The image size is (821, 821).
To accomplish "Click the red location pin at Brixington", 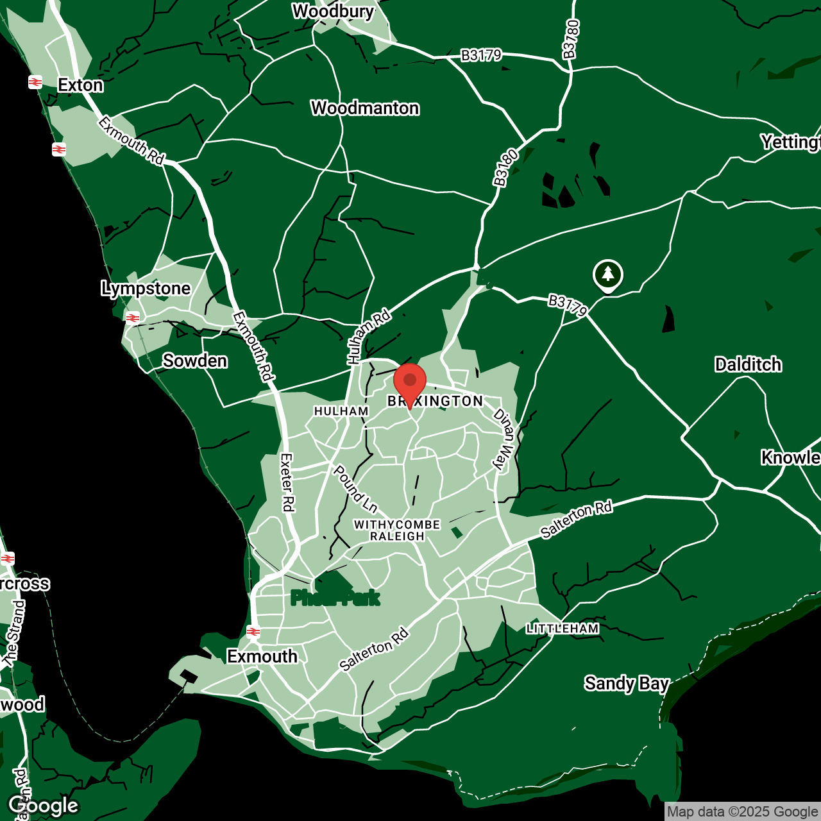I will tap(410, 383).
